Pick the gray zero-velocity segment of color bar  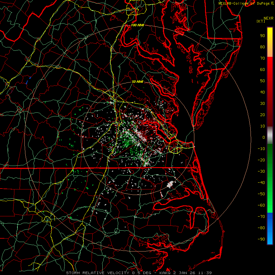[x=270, y=135]
